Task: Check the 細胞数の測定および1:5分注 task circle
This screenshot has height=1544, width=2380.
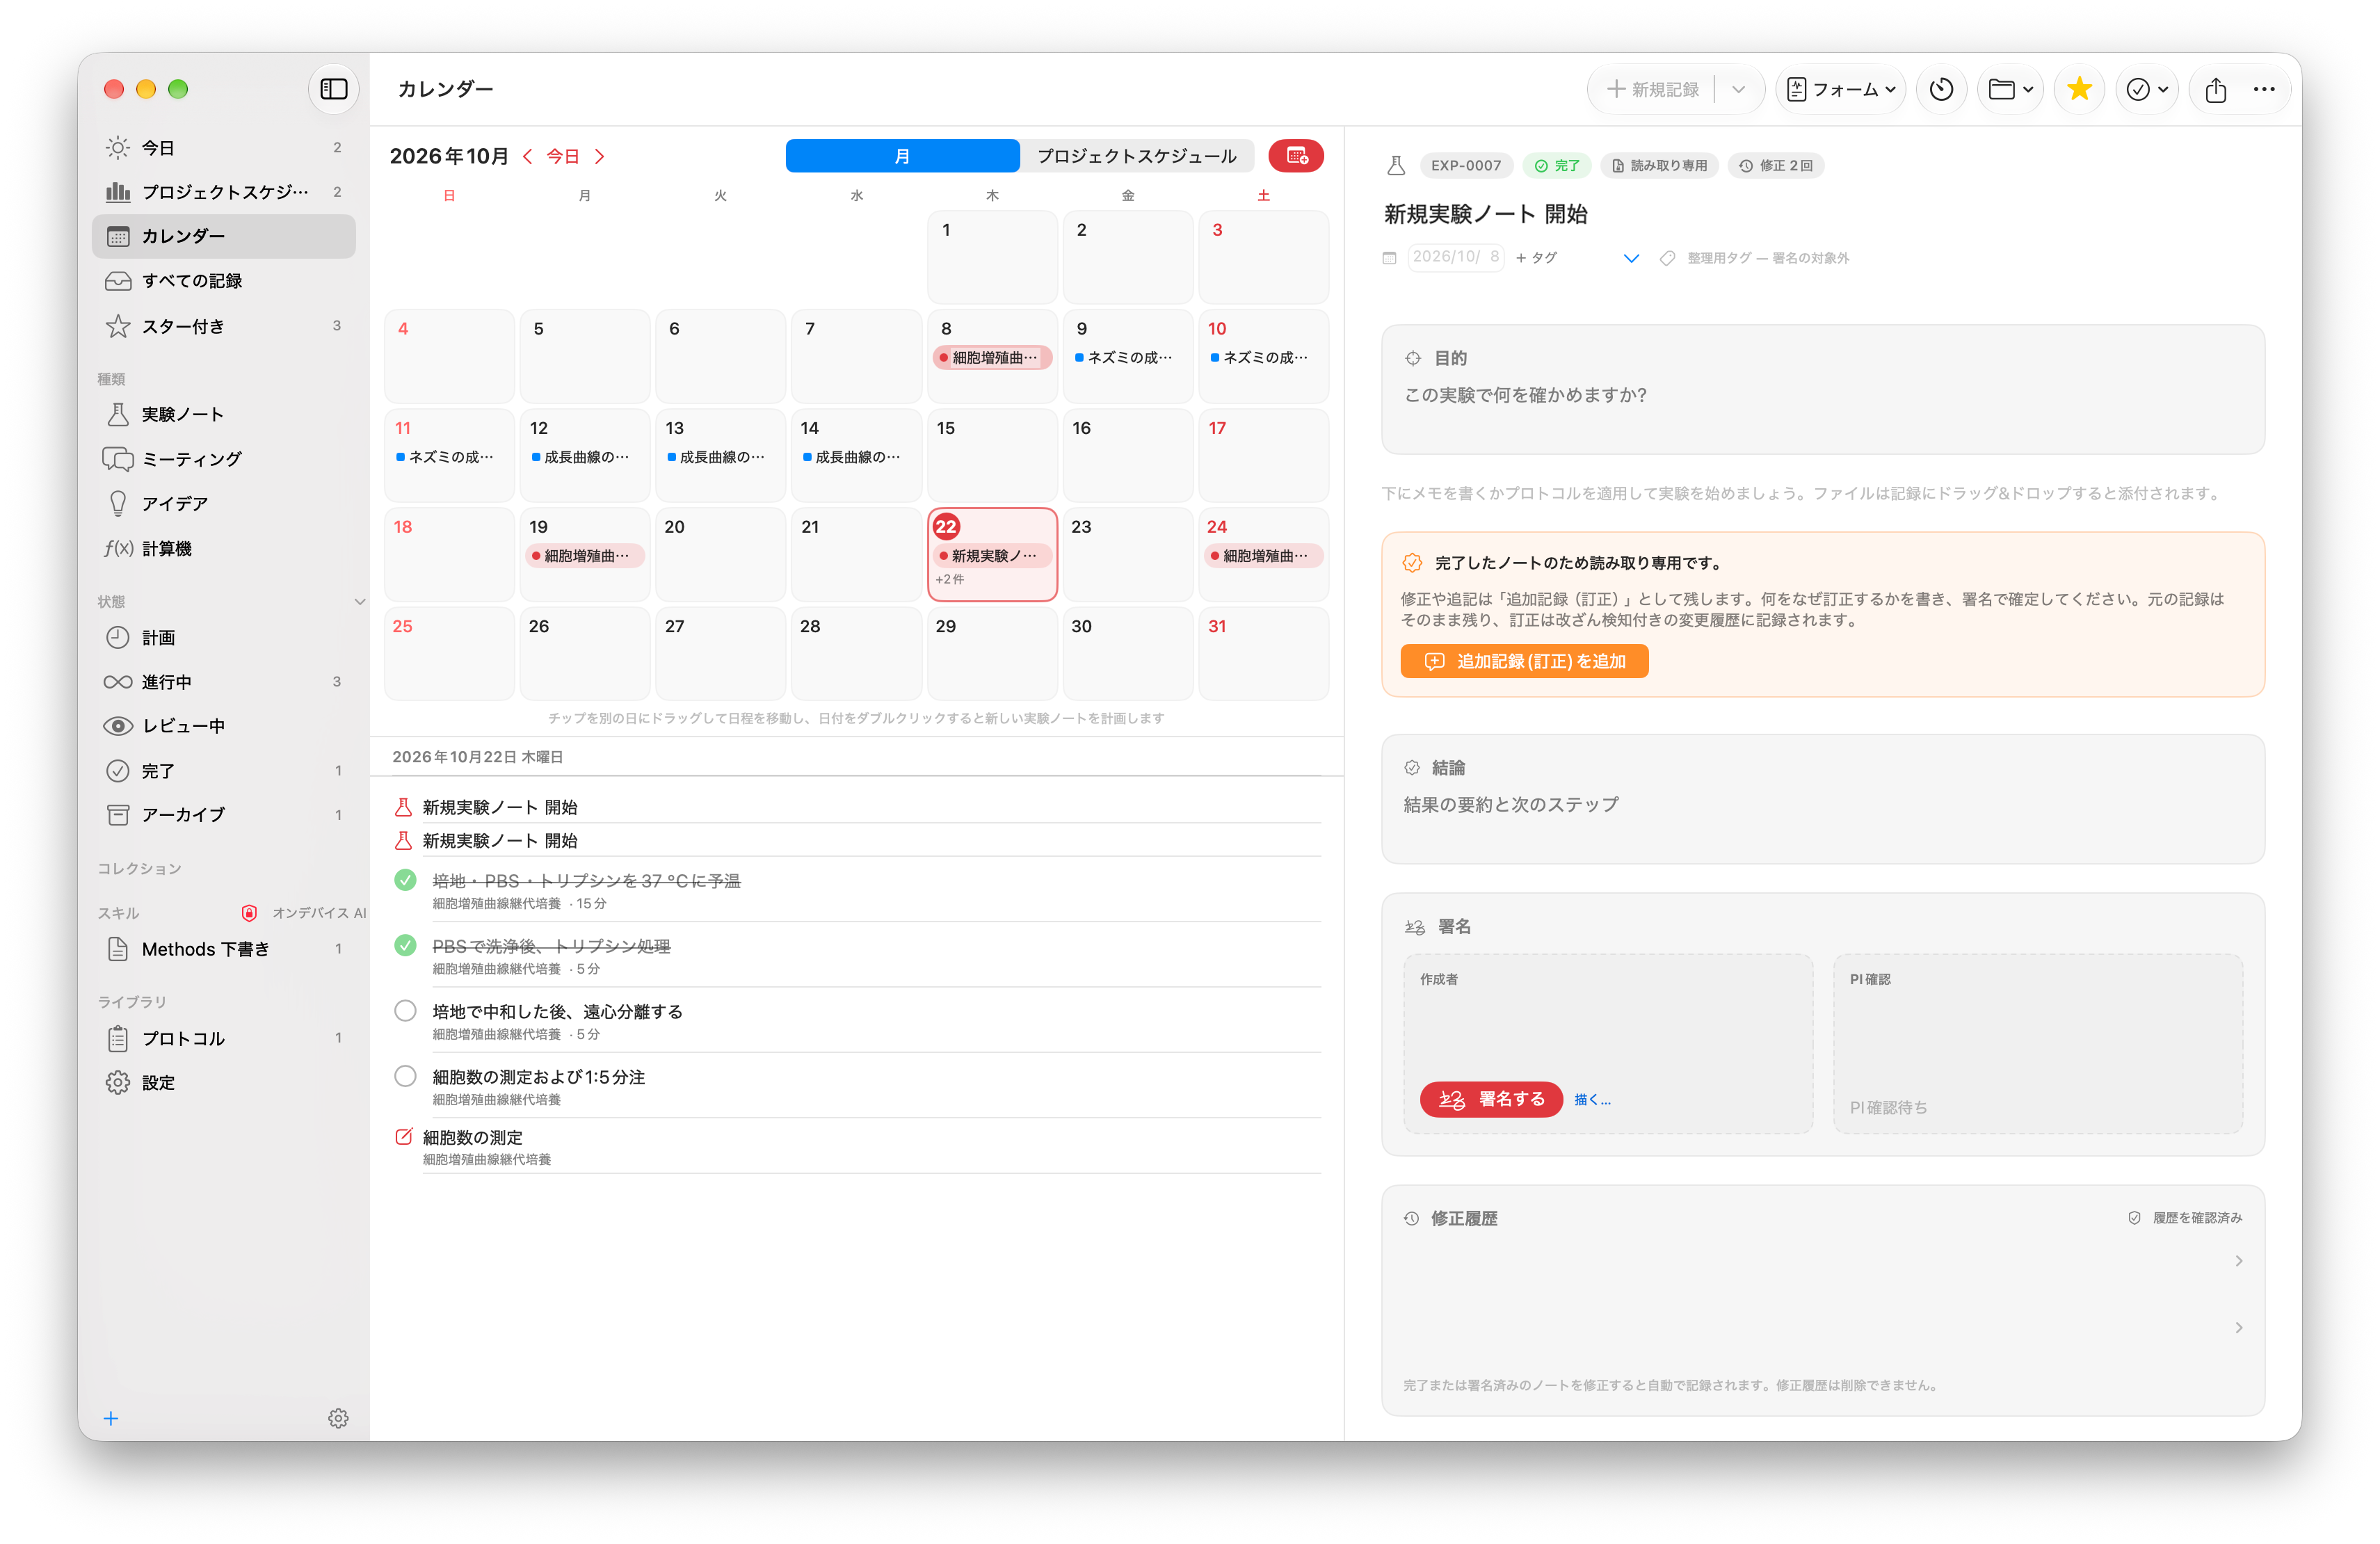Action: click(x=405, y=1076)
